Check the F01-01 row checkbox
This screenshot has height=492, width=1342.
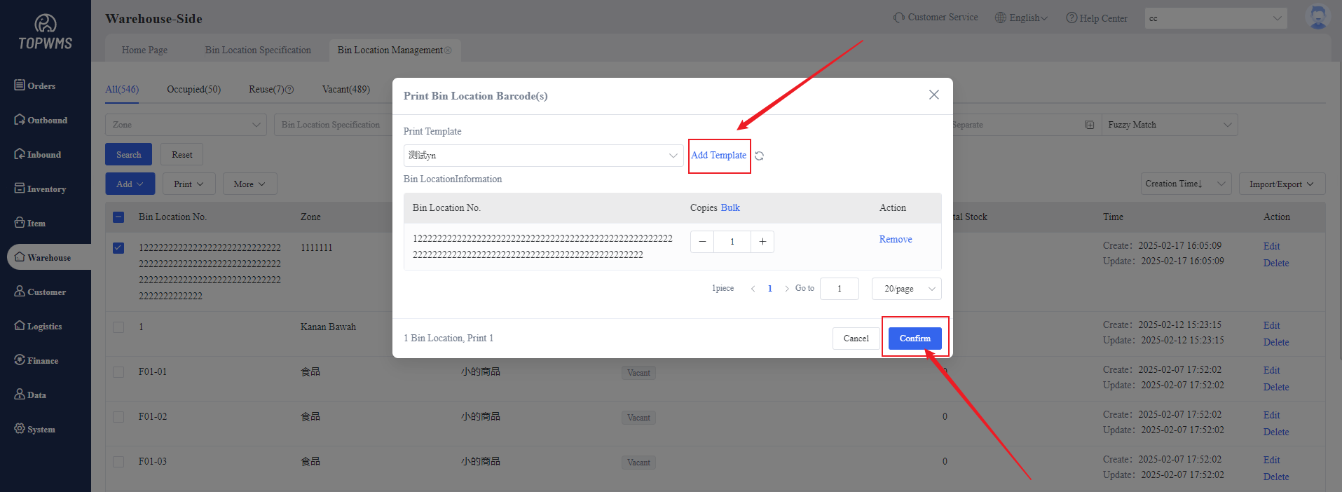click(118, 372)
